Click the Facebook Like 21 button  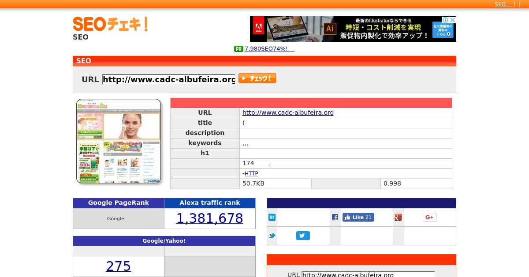(x=358, y=217)
